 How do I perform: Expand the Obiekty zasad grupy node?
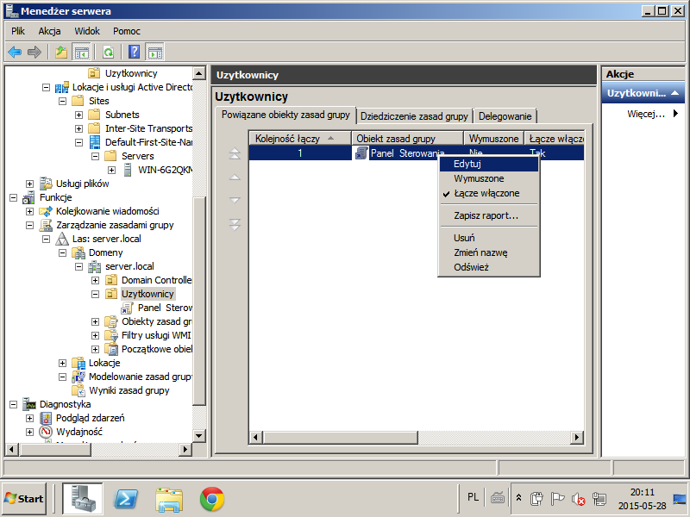(x=95, y=321)
